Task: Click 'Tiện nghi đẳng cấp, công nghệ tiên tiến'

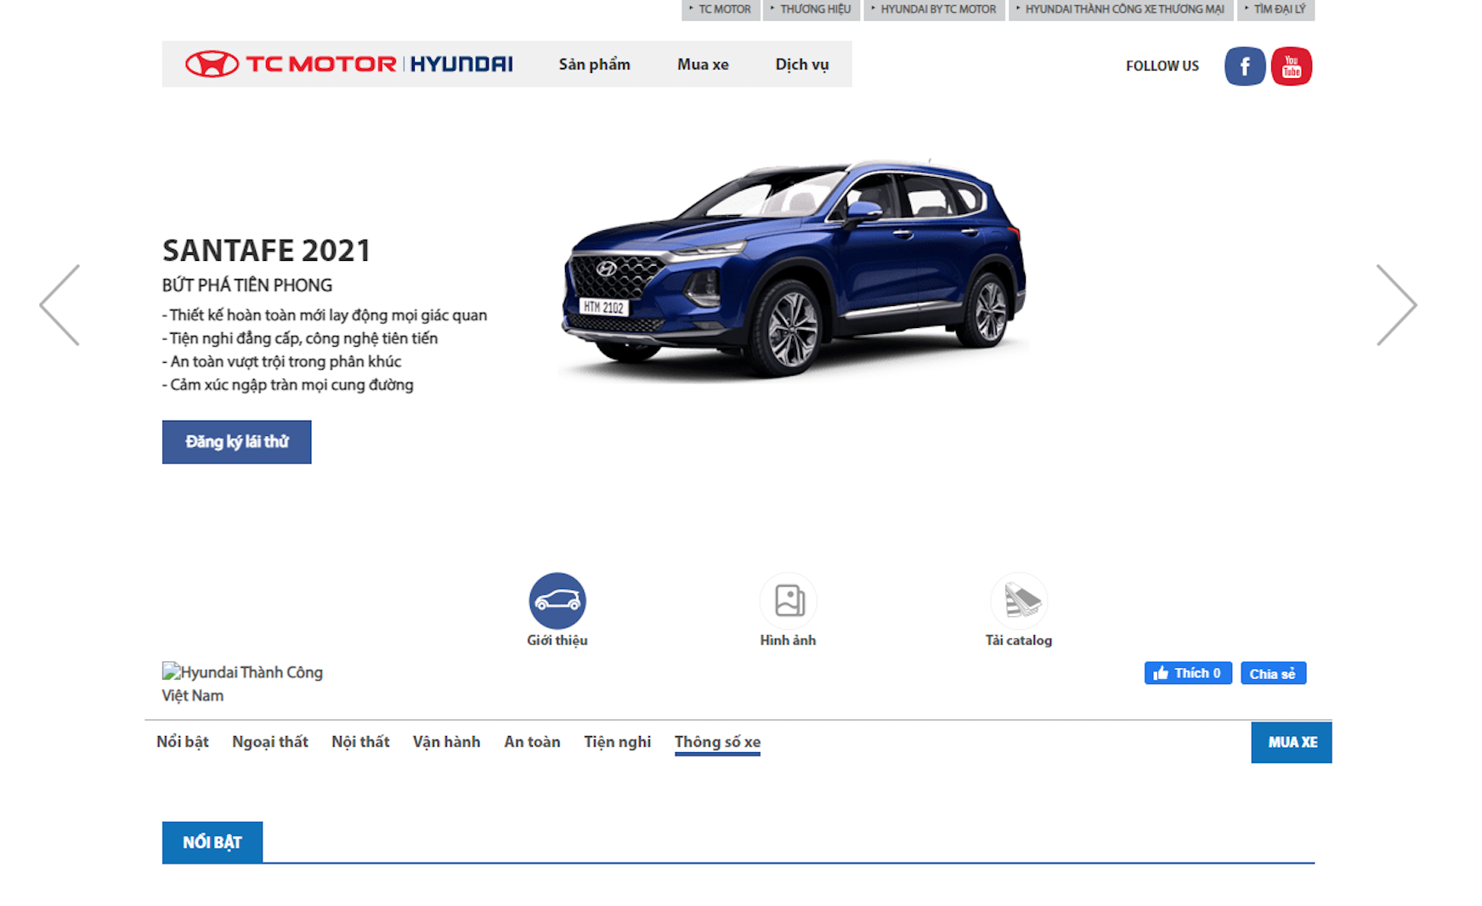Action: click(300, 338)
